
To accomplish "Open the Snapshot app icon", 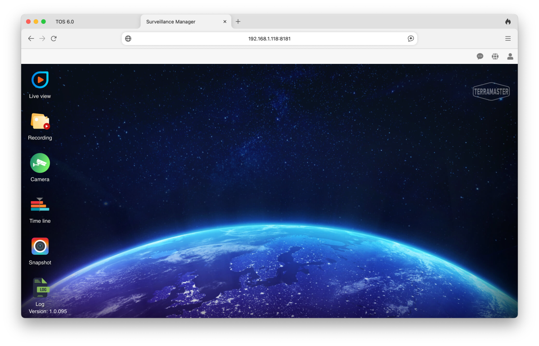I will 40,247.
